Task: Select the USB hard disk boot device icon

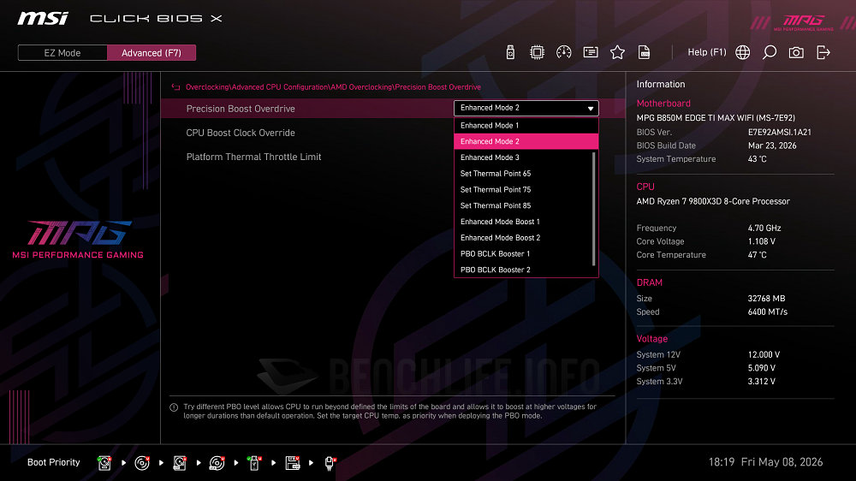Action: pyautogui.click(x=180, y=463)
